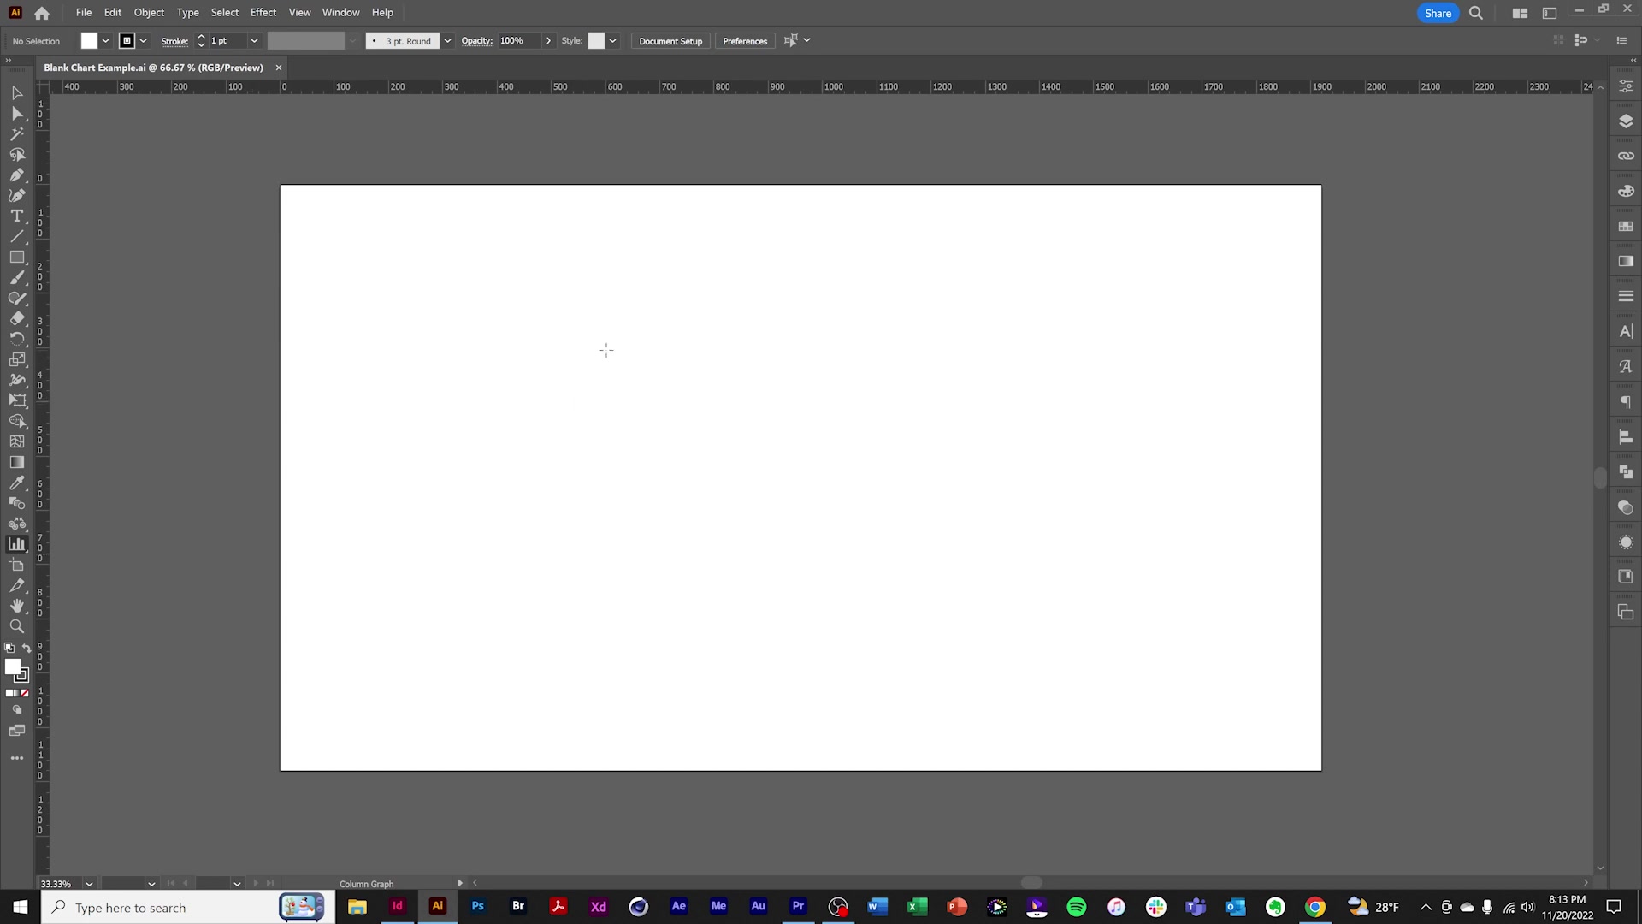This screenshot has height=924, width=1642.
Task: Expand the brush definition dropdown
Action: [x=447, y=40]
